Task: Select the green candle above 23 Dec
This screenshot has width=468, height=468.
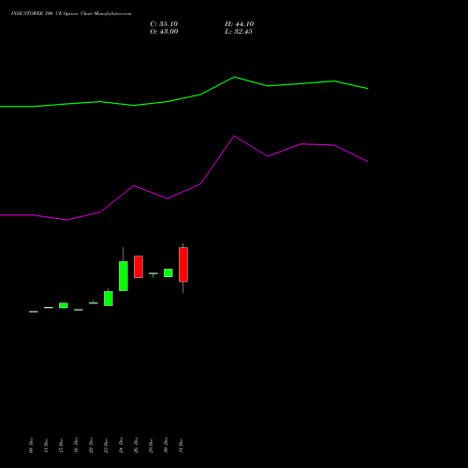Action: pos(109,299)
